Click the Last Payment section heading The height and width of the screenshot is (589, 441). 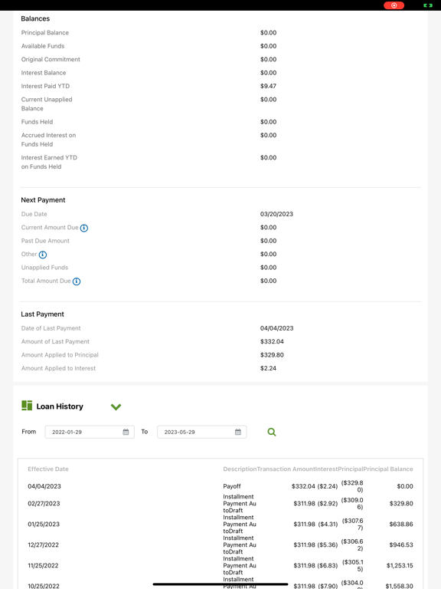[x=42, y=314]
